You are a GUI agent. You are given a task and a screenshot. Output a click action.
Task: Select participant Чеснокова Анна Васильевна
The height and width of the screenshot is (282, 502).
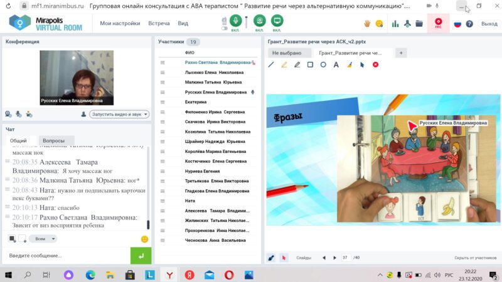(215, 241)
